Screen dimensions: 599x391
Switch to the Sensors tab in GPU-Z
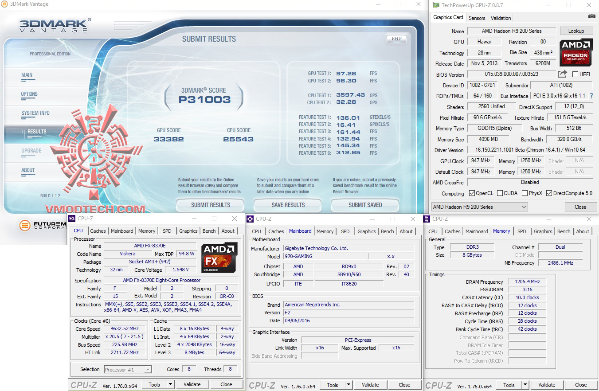[477, 18]
